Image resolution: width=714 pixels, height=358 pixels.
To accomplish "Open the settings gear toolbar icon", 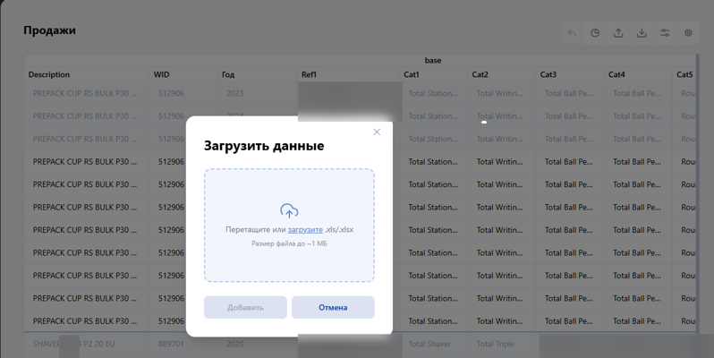I will (688, 33).
